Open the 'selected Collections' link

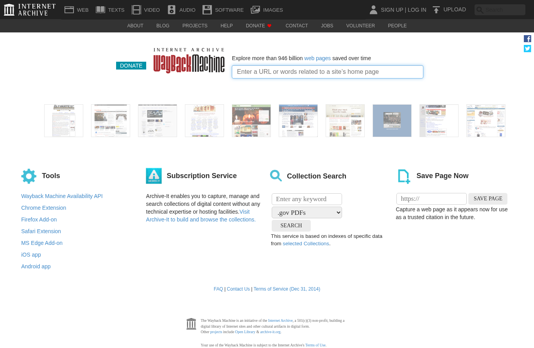tap(306, 244)
